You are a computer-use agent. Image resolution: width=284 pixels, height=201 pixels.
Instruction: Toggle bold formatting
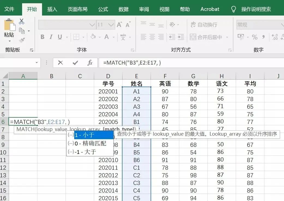(42, 37)
